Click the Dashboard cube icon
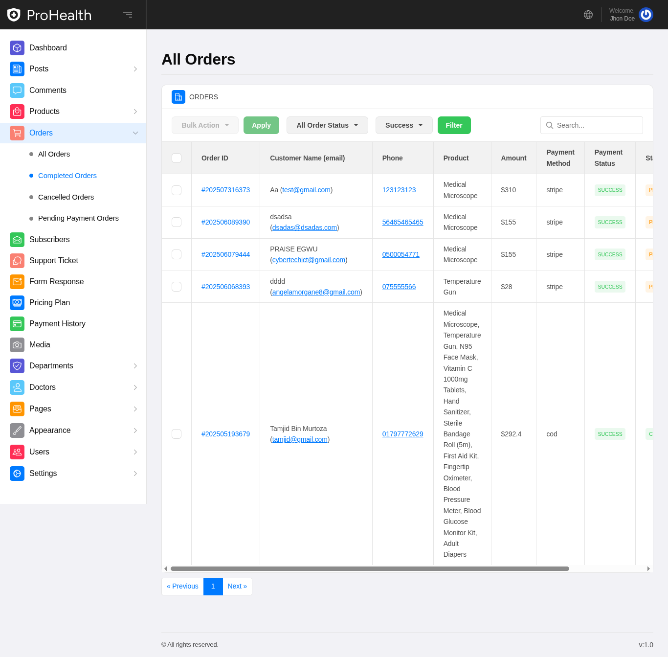 coord(17,48)
